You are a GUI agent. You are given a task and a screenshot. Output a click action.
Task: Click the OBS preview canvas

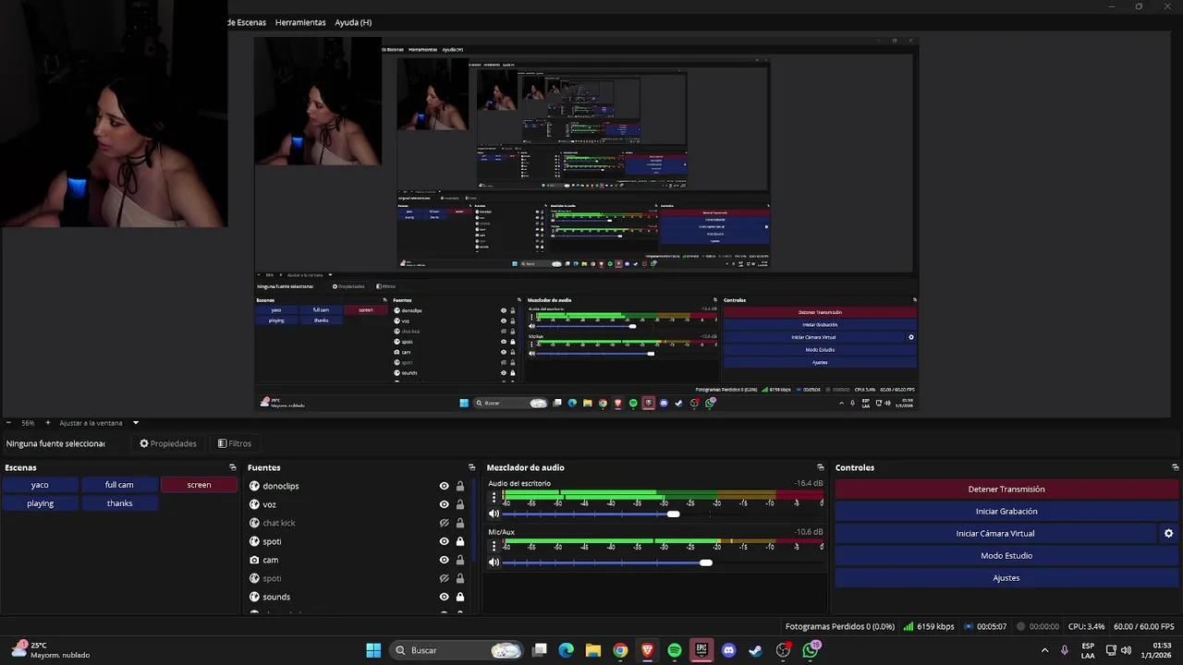(586, 224)
